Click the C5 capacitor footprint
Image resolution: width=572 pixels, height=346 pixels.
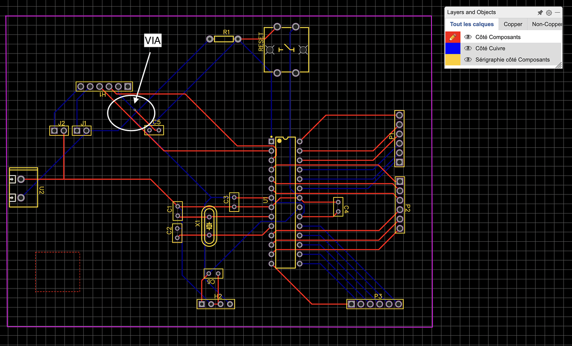tap(153, 130)
